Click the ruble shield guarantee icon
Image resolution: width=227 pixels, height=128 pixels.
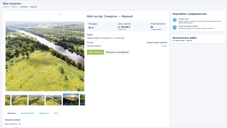175,27
